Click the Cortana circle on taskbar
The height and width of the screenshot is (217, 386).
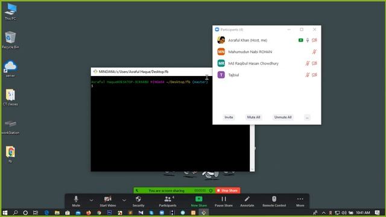click(x=25, y=213)
